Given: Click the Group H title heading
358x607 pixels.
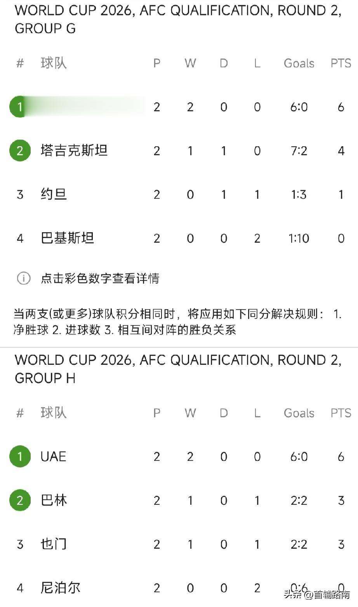Looking at the screenshot, I should coord(178,369).
